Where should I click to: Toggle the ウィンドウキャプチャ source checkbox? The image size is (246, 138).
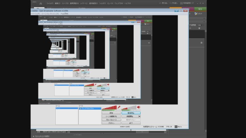[x=80, y=108]
